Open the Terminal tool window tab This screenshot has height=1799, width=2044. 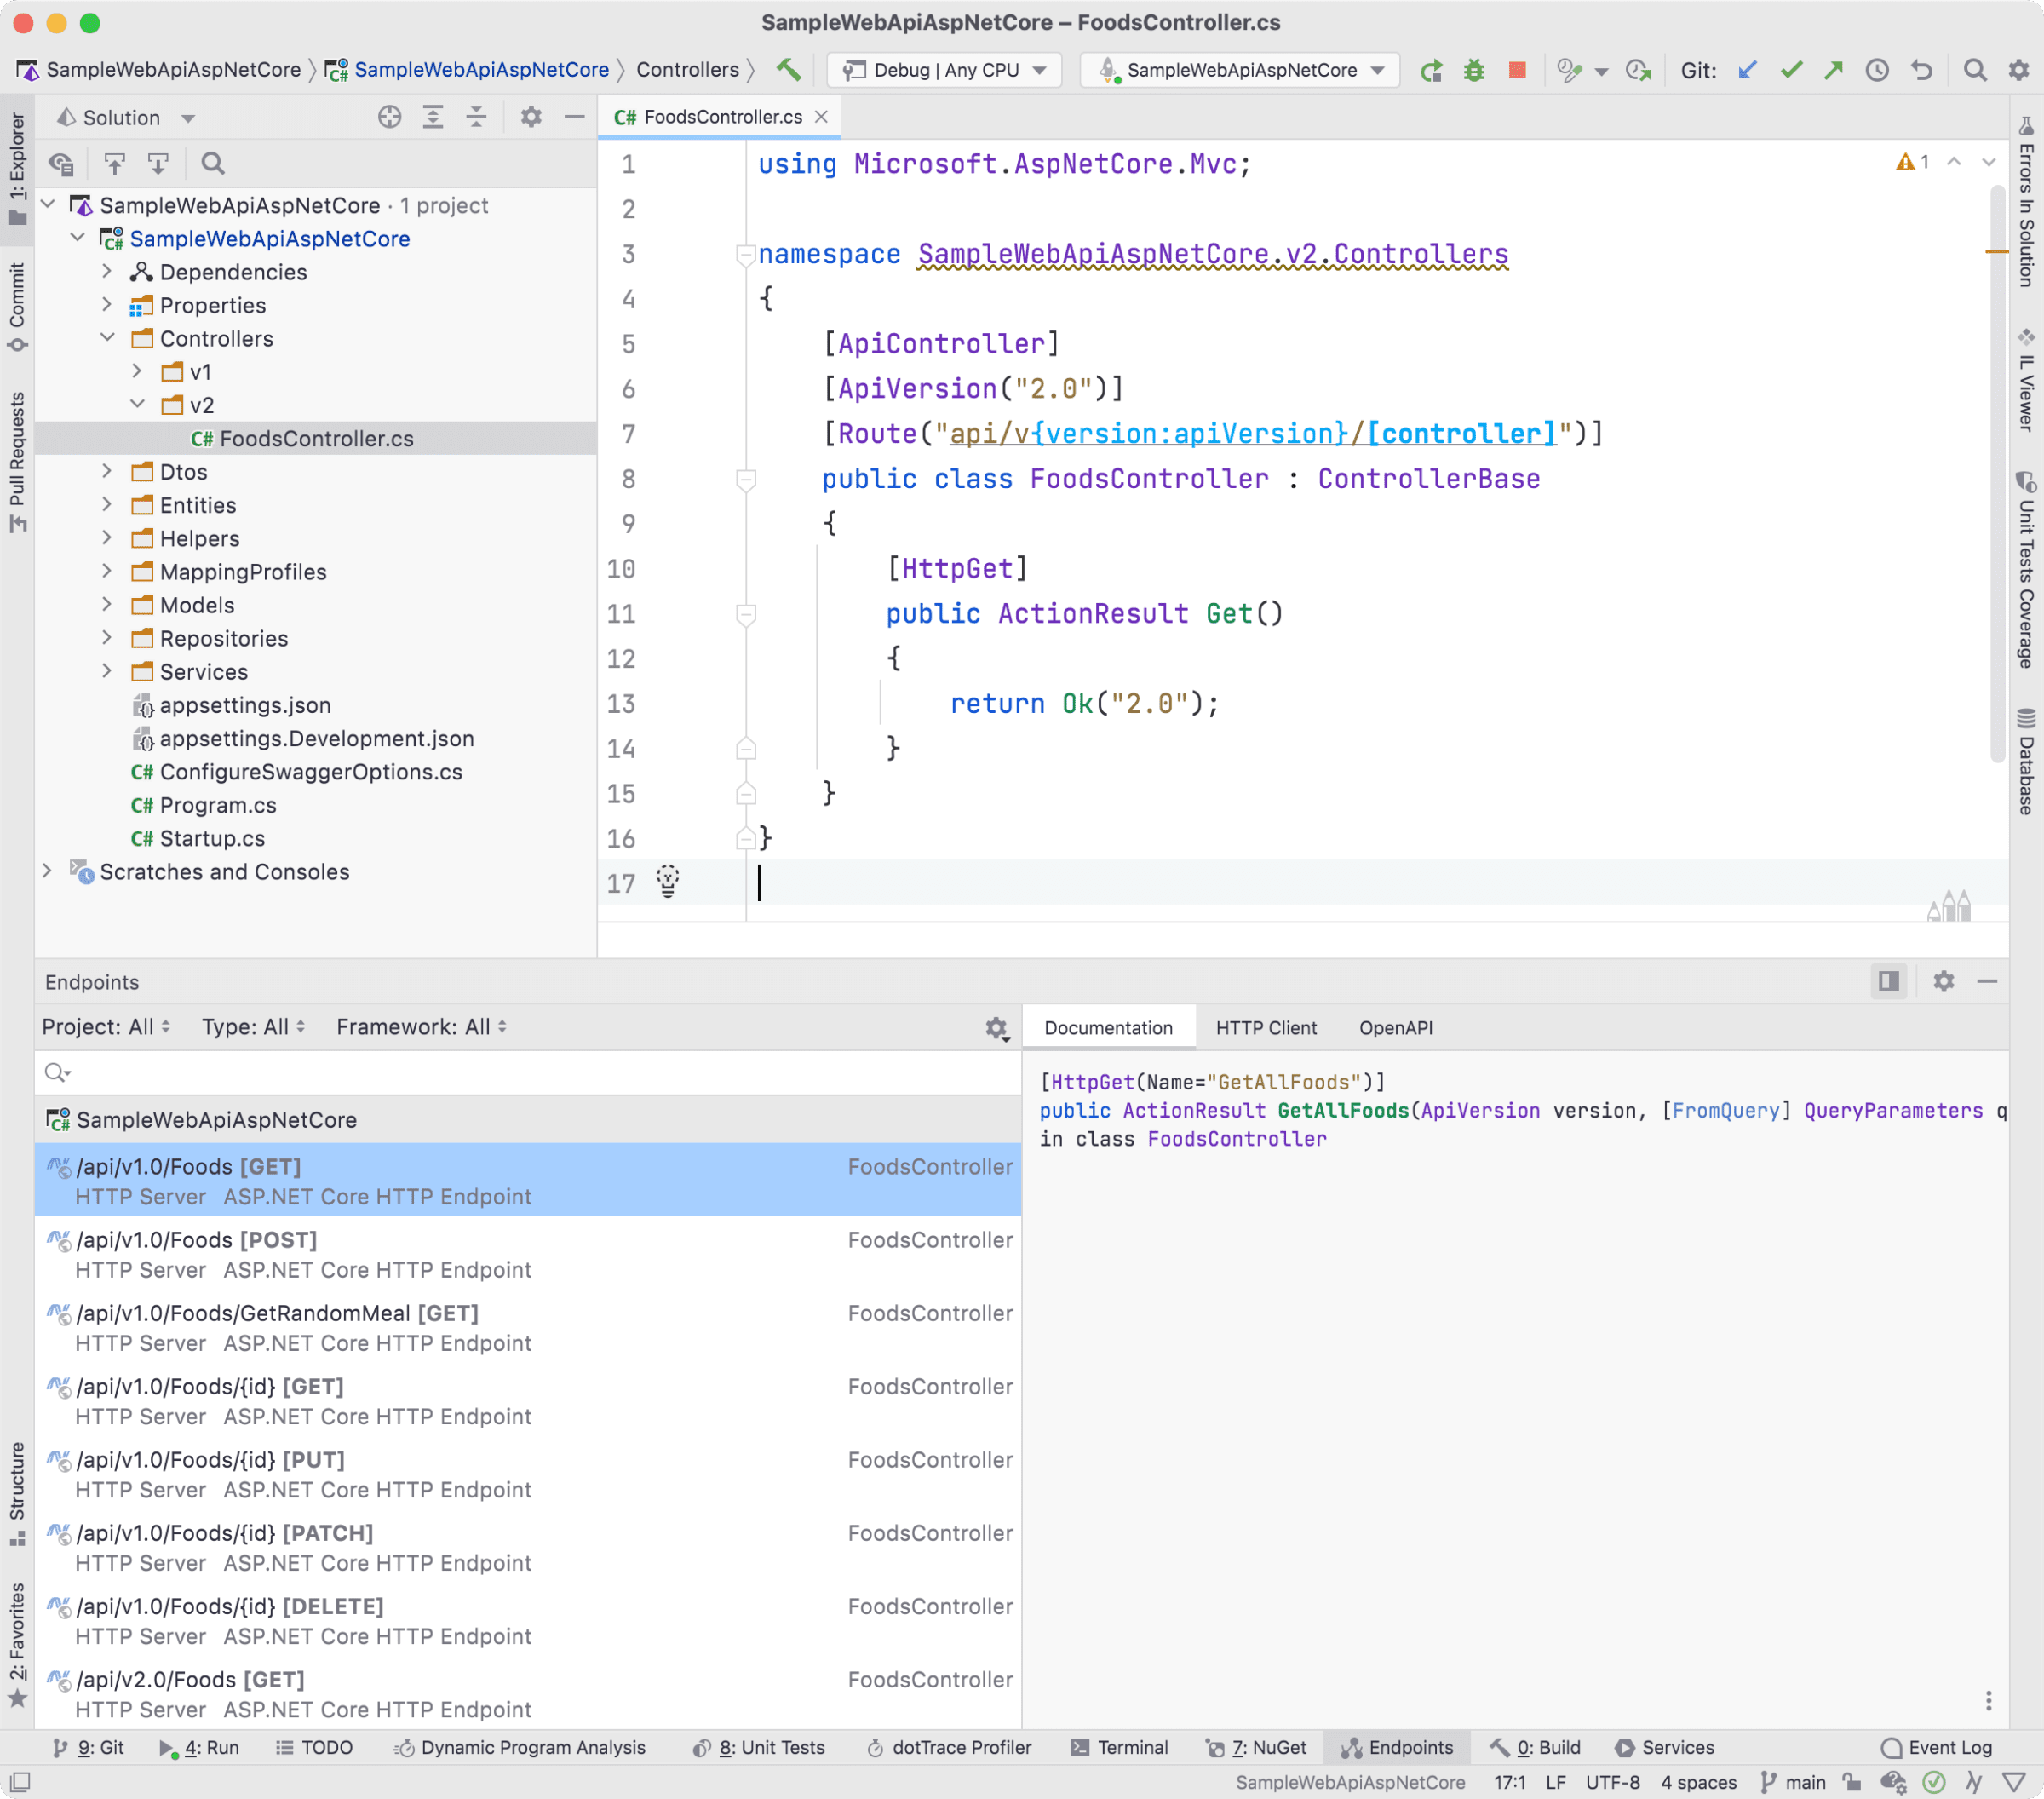click(1119, 1748)
